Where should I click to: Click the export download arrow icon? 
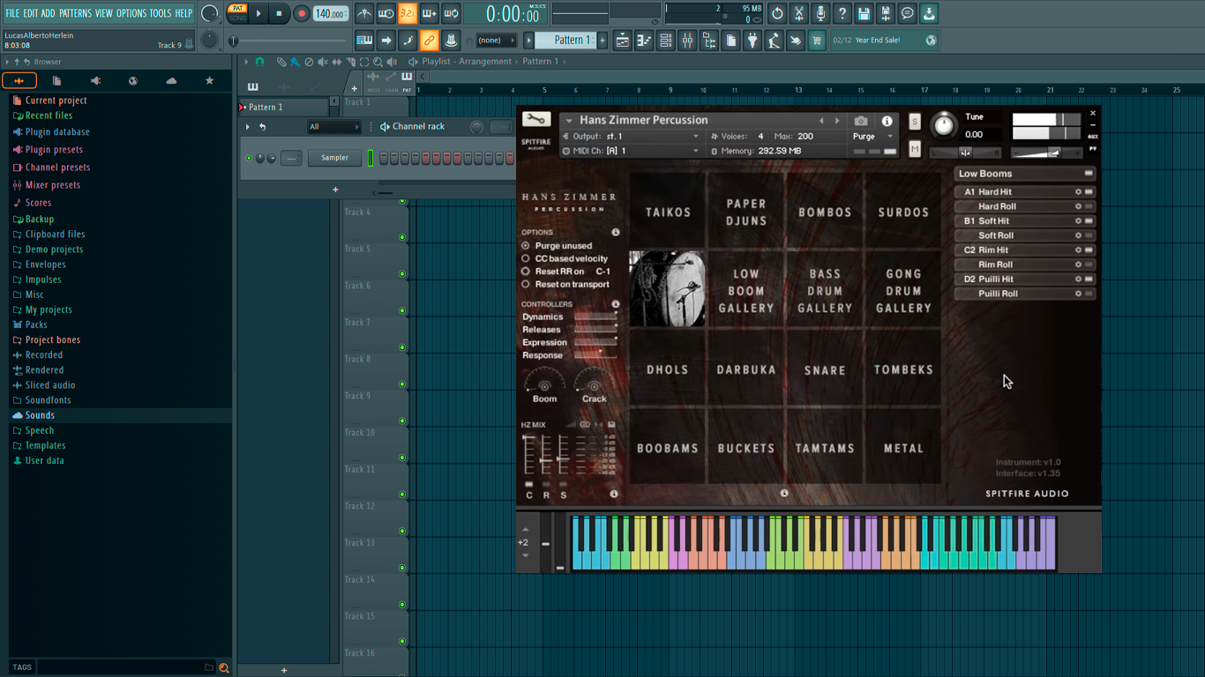pos(929,13)
